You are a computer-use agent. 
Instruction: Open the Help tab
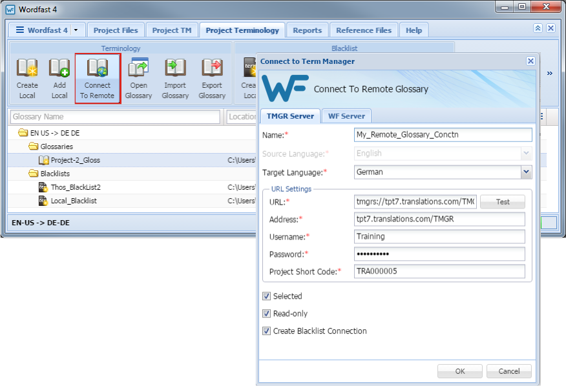[x=414, y=30]
